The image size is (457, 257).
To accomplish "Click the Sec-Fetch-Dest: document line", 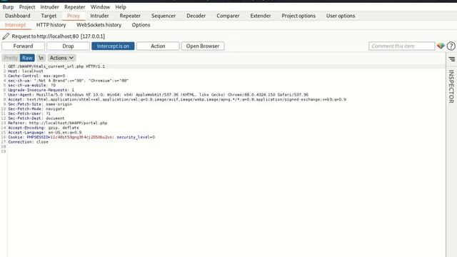I will (x=36, y=119).
